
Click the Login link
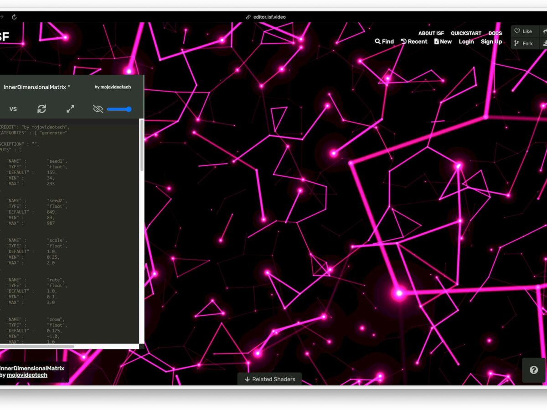(466, 41)
